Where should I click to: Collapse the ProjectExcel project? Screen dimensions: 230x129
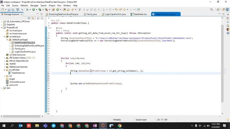pyautogui.click(x=2, y=28)
